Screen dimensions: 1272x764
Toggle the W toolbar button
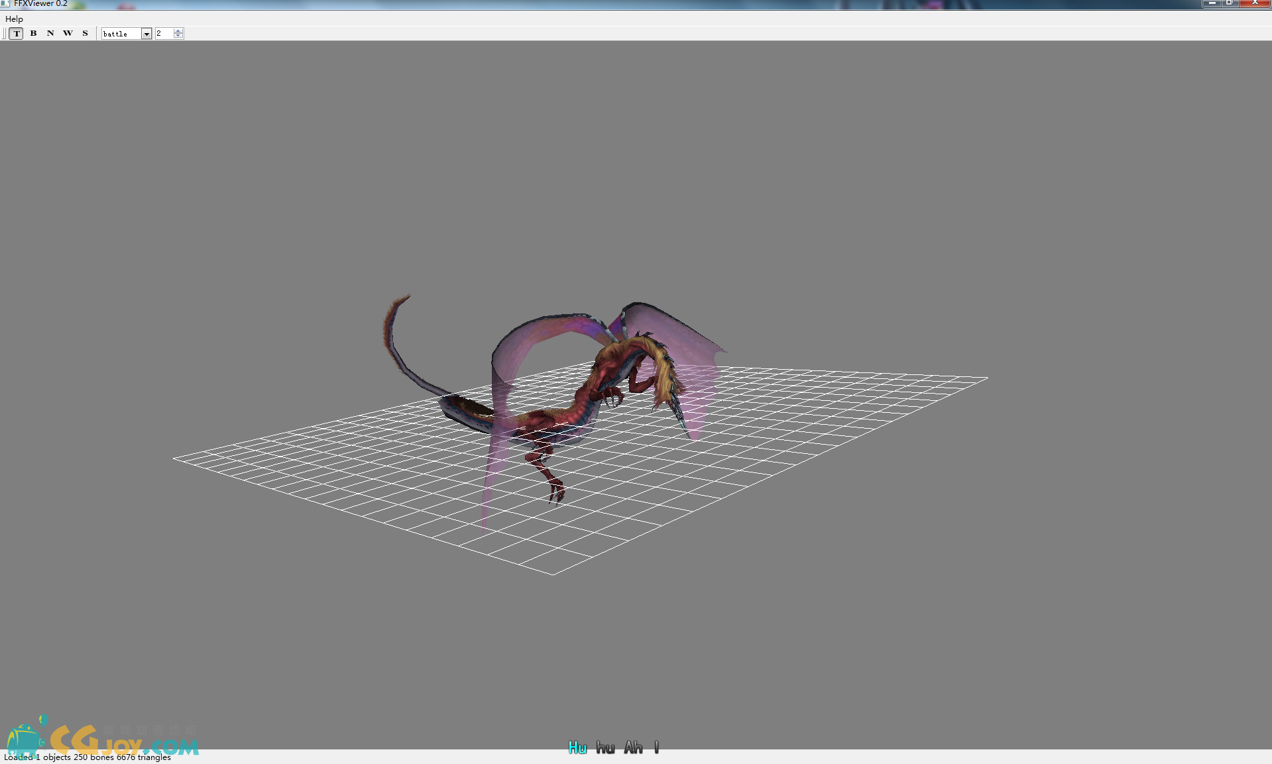68,33
